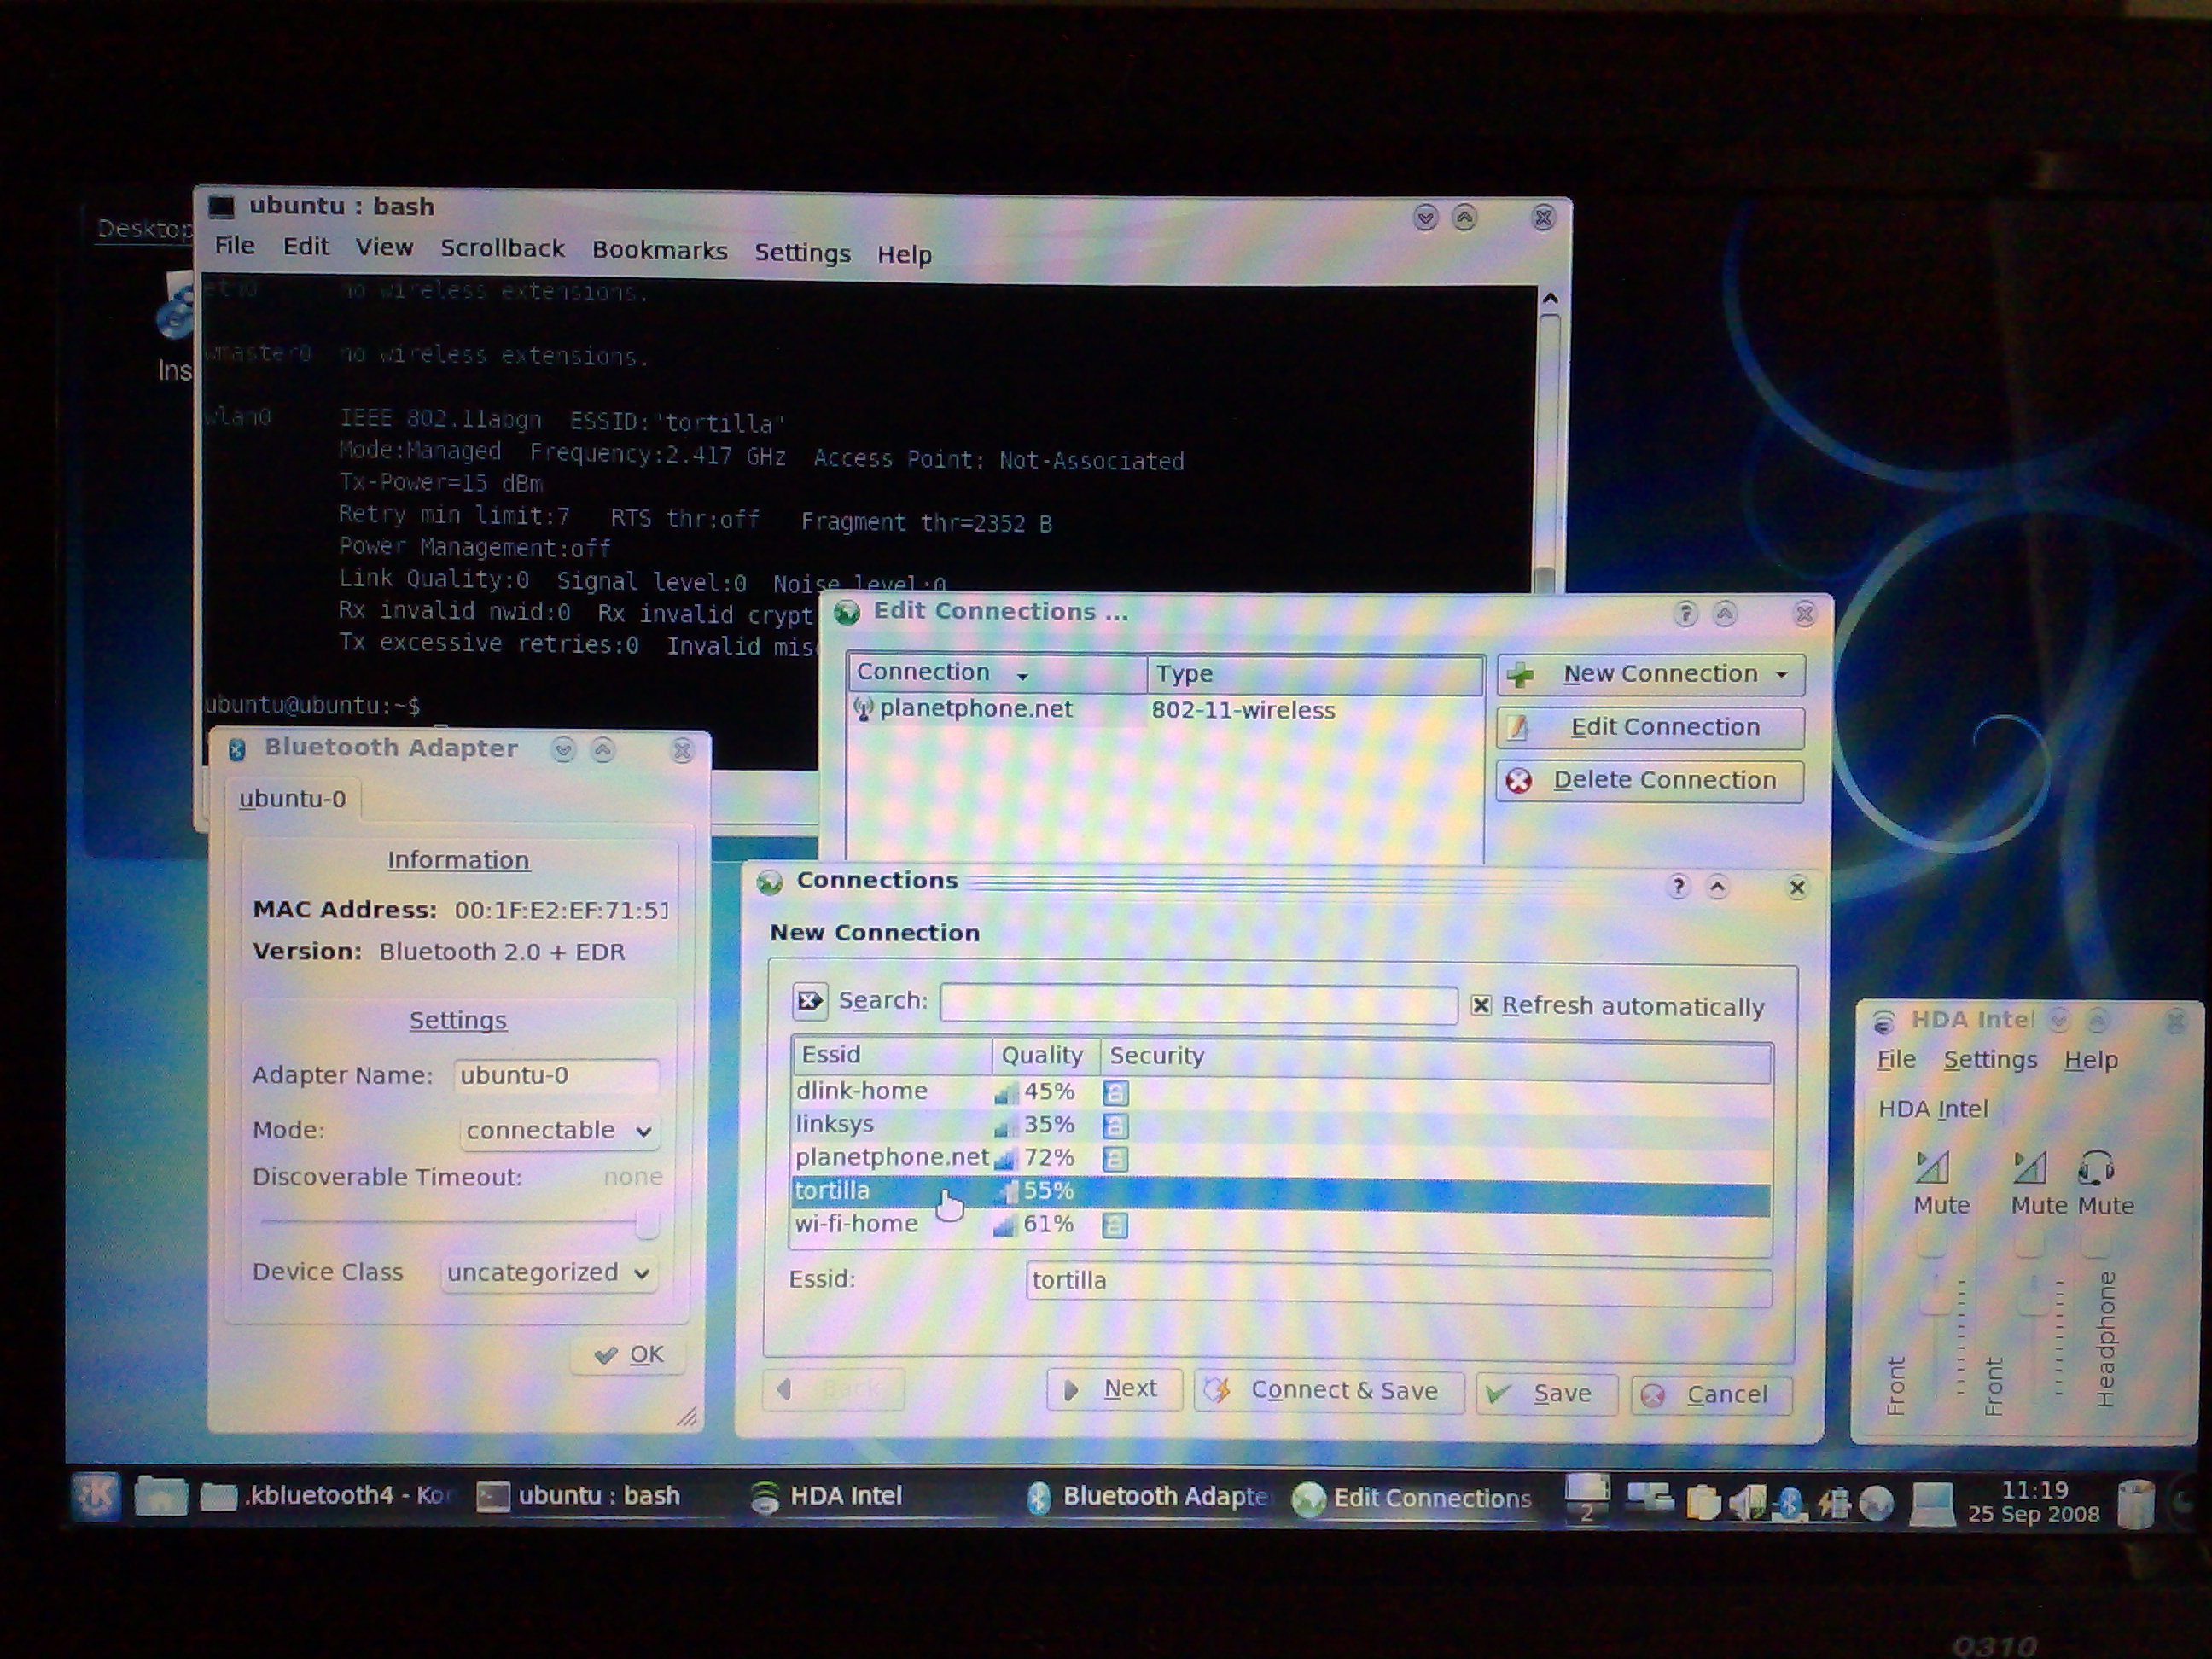Click the context help button in Connections title bar
Viewport: 2212px width, 1659px height.
(1678, 886)
